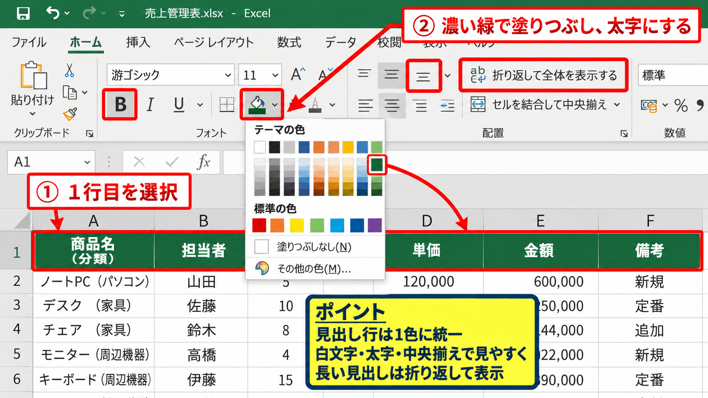This screenshot has width=708, height=398.
Task: Open その他の色(M)... more colors option
Action: 315,269
